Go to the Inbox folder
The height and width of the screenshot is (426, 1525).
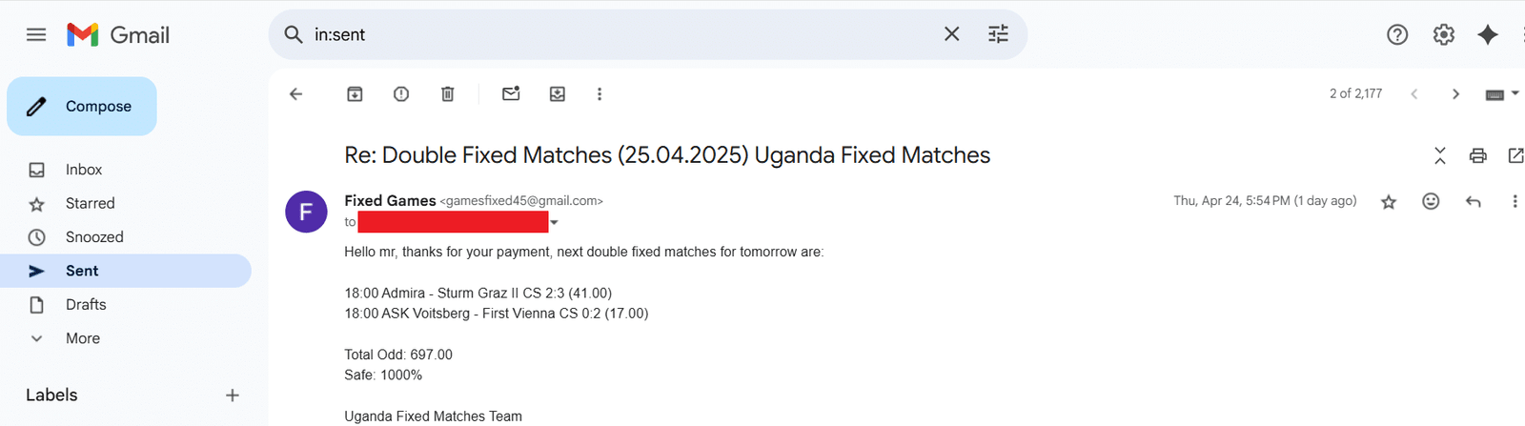point(84,170)
